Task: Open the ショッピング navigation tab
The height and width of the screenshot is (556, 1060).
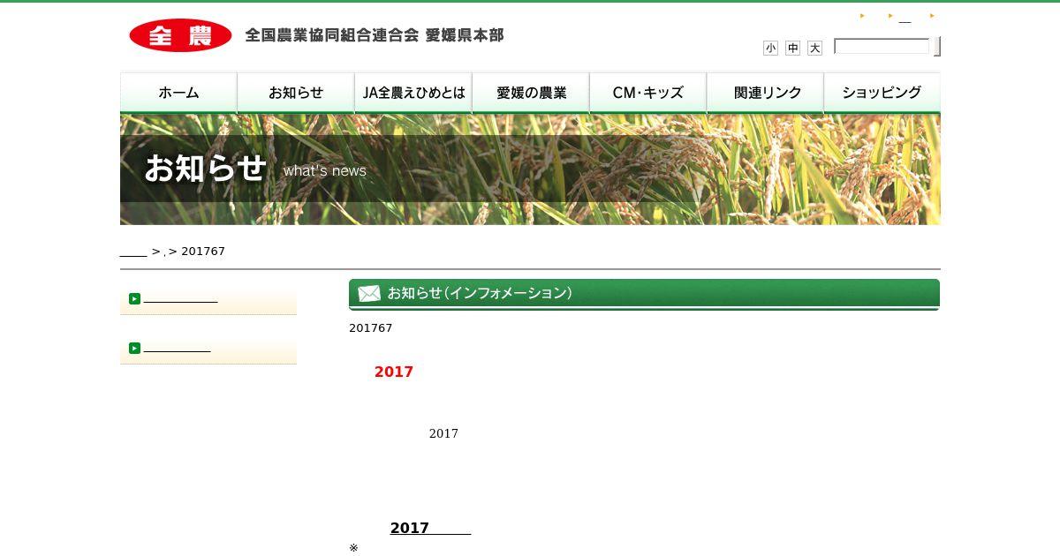Action: 882,93
